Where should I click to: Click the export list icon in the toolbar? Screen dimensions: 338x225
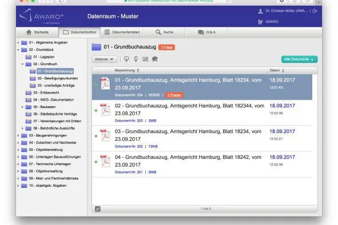point(145,59)
